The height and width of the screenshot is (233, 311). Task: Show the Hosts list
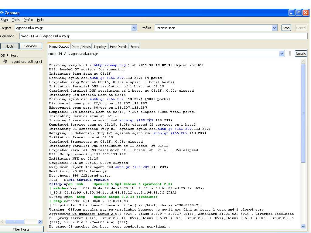point(9,46)
